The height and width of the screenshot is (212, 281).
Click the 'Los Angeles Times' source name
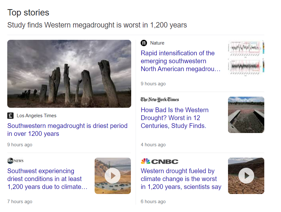37,116
